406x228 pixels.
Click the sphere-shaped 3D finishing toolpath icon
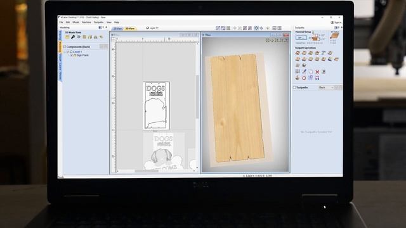pyautogui.click(x=304, y=65)
